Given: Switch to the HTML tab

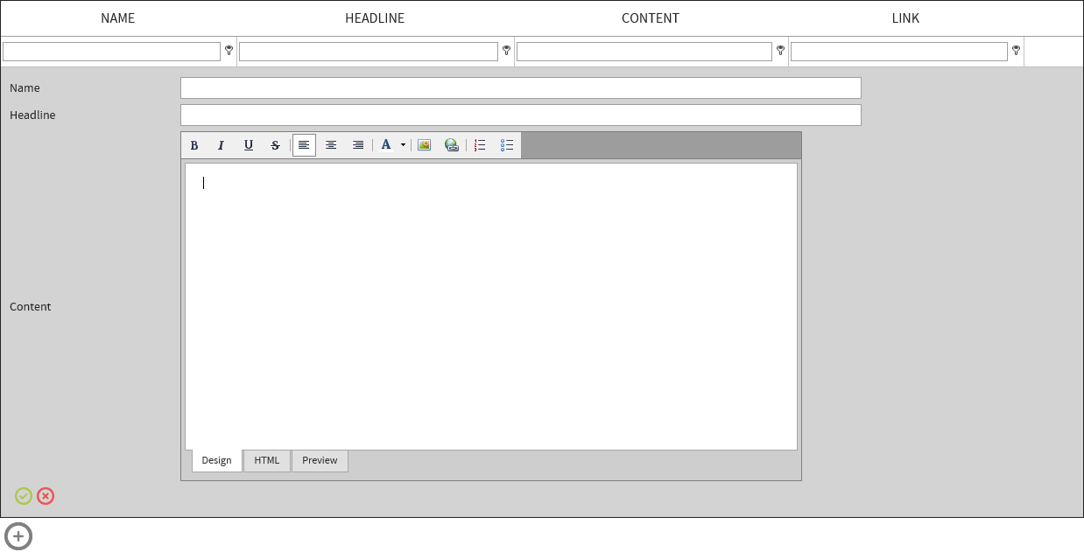Looking at the screenshot, I should pyautogui.click(x=267, y=461).
